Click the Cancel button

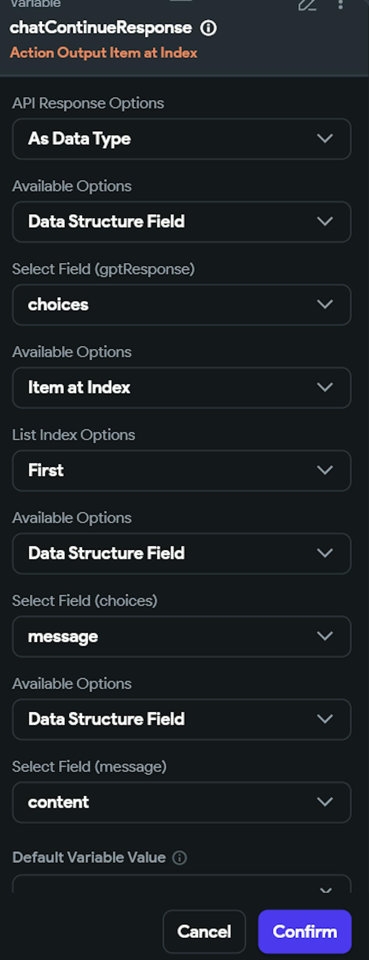(204, 931)
